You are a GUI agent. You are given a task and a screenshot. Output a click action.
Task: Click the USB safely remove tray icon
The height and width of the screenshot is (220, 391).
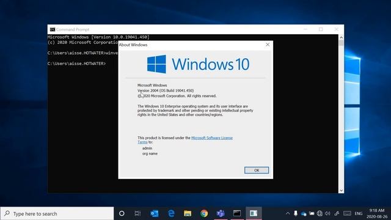tap(296, 213)
